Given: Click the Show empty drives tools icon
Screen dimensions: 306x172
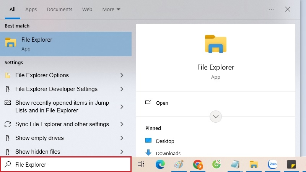Looking at the screenshot, I should coord(8,138).
